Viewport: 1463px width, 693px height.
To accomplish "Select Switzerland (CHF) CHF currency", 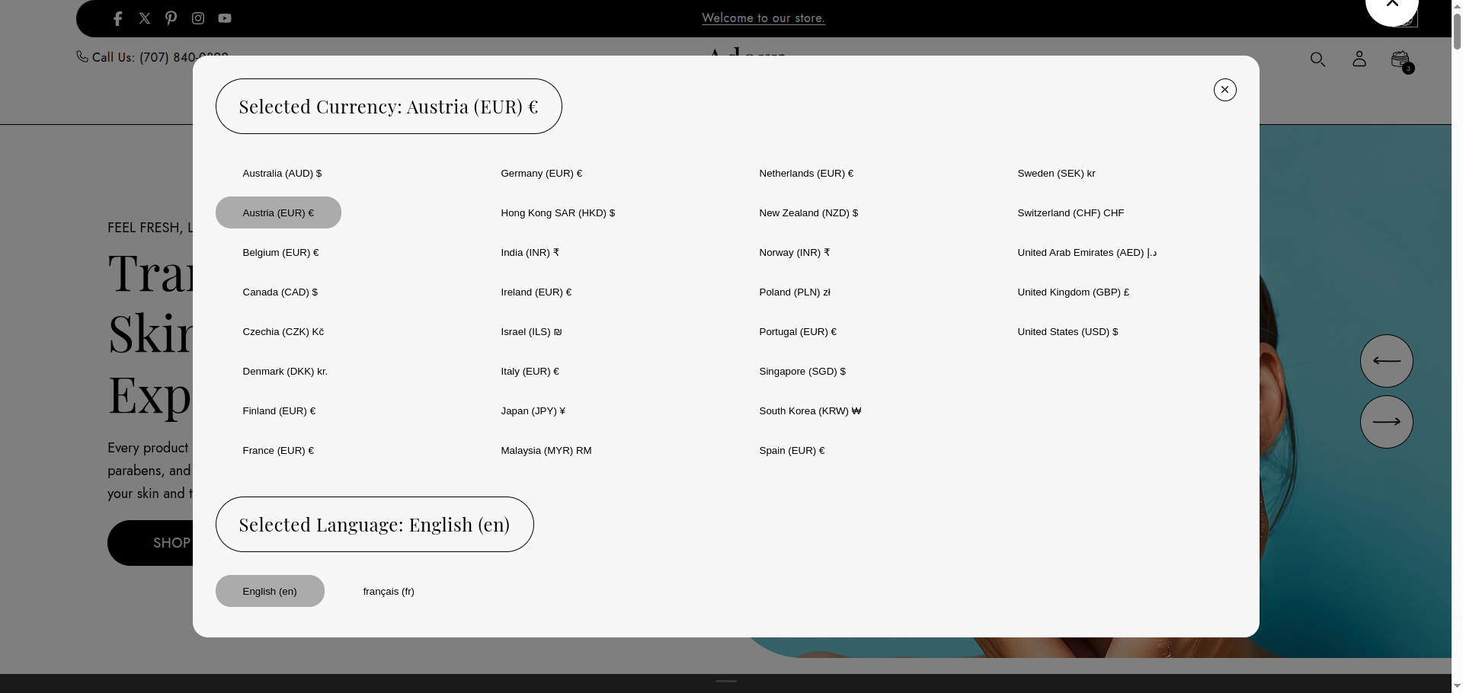I will 1071,213.
